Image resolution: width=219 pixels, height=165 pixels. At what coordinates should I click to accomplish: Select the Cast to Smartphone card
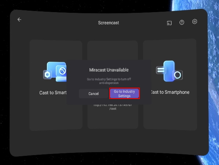(170, 84)
